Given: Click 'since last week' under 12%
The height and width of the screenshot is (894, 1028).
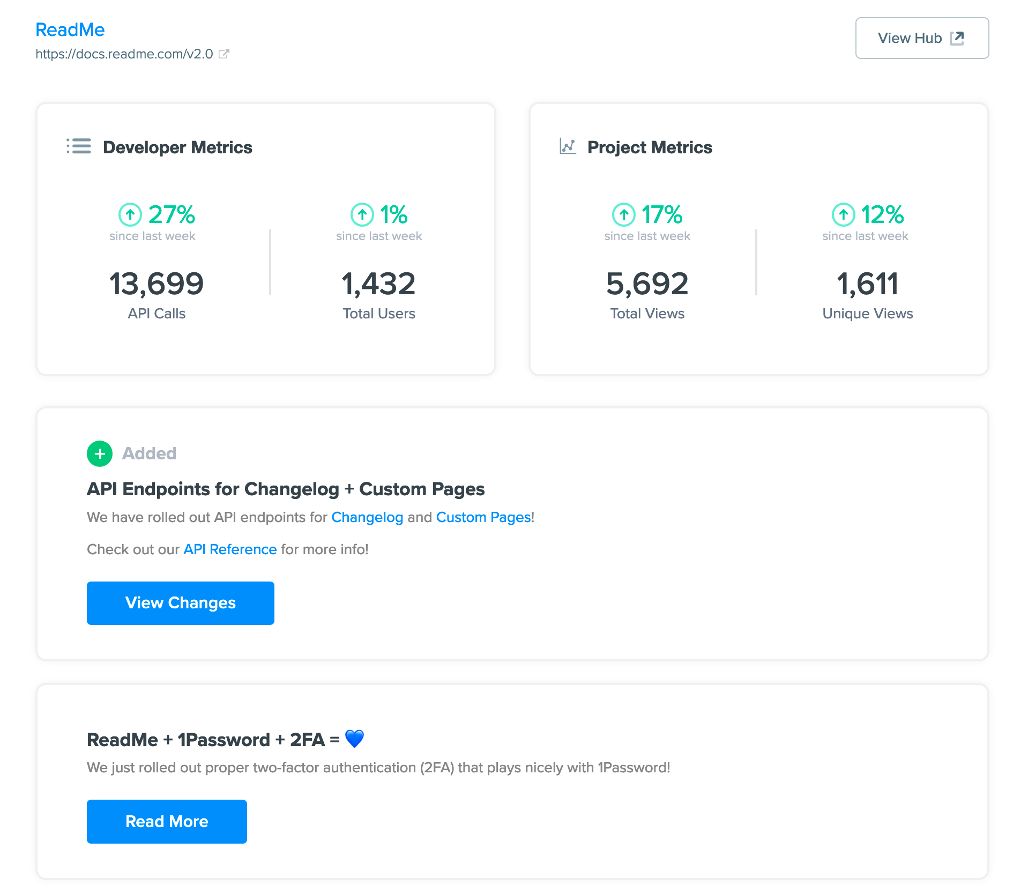Looking at the screenshot, I should pos(865,236).
